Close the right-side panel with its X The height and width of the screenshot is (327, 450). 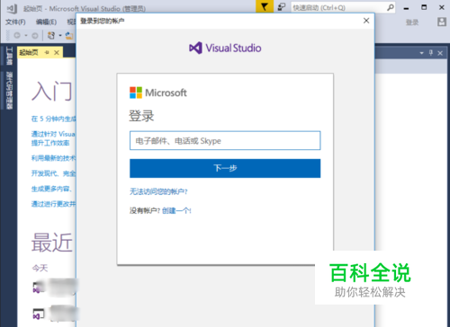440,53
